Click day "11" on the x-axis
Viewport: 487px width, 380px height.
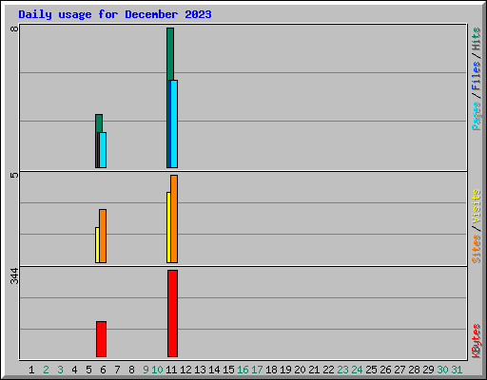(x=171, y=370)
